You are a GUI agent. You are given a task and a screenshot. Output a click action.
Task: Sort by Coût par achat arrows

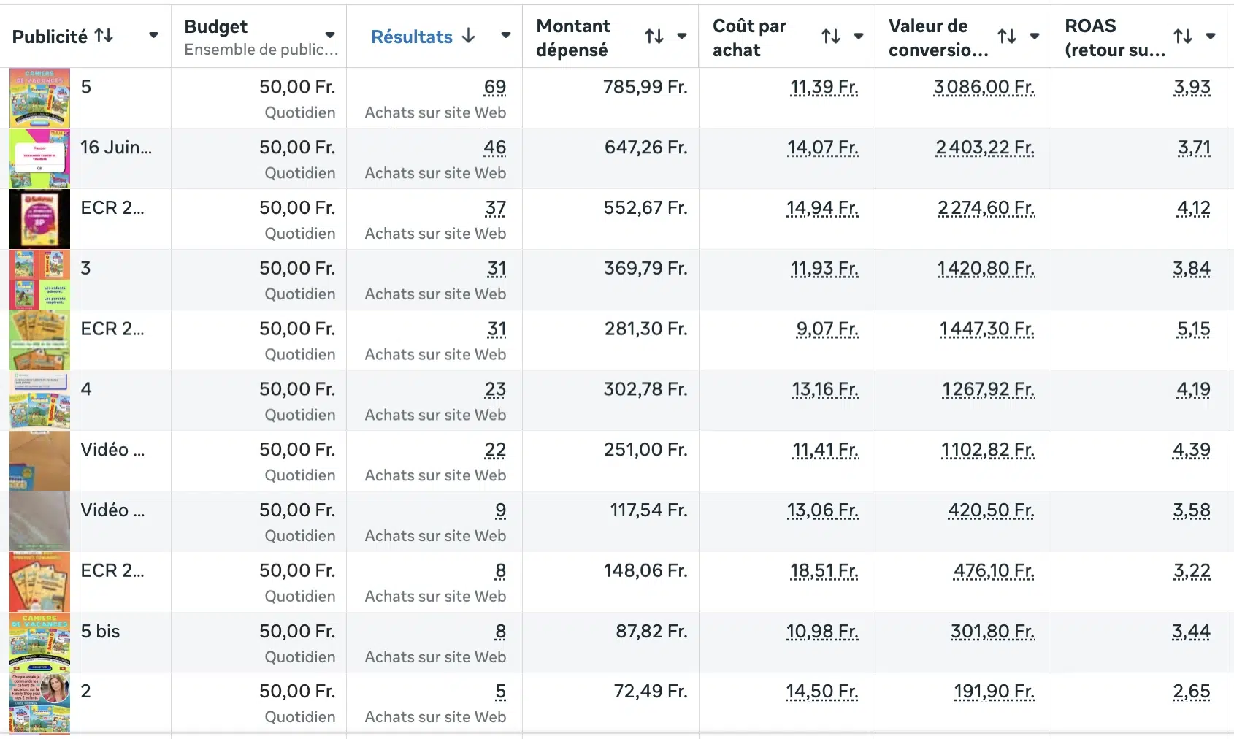pos(831,36)
